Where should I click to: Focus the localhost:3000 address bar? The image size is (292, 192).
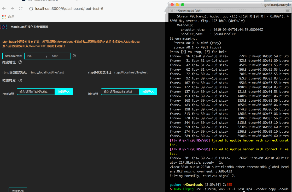69,9
